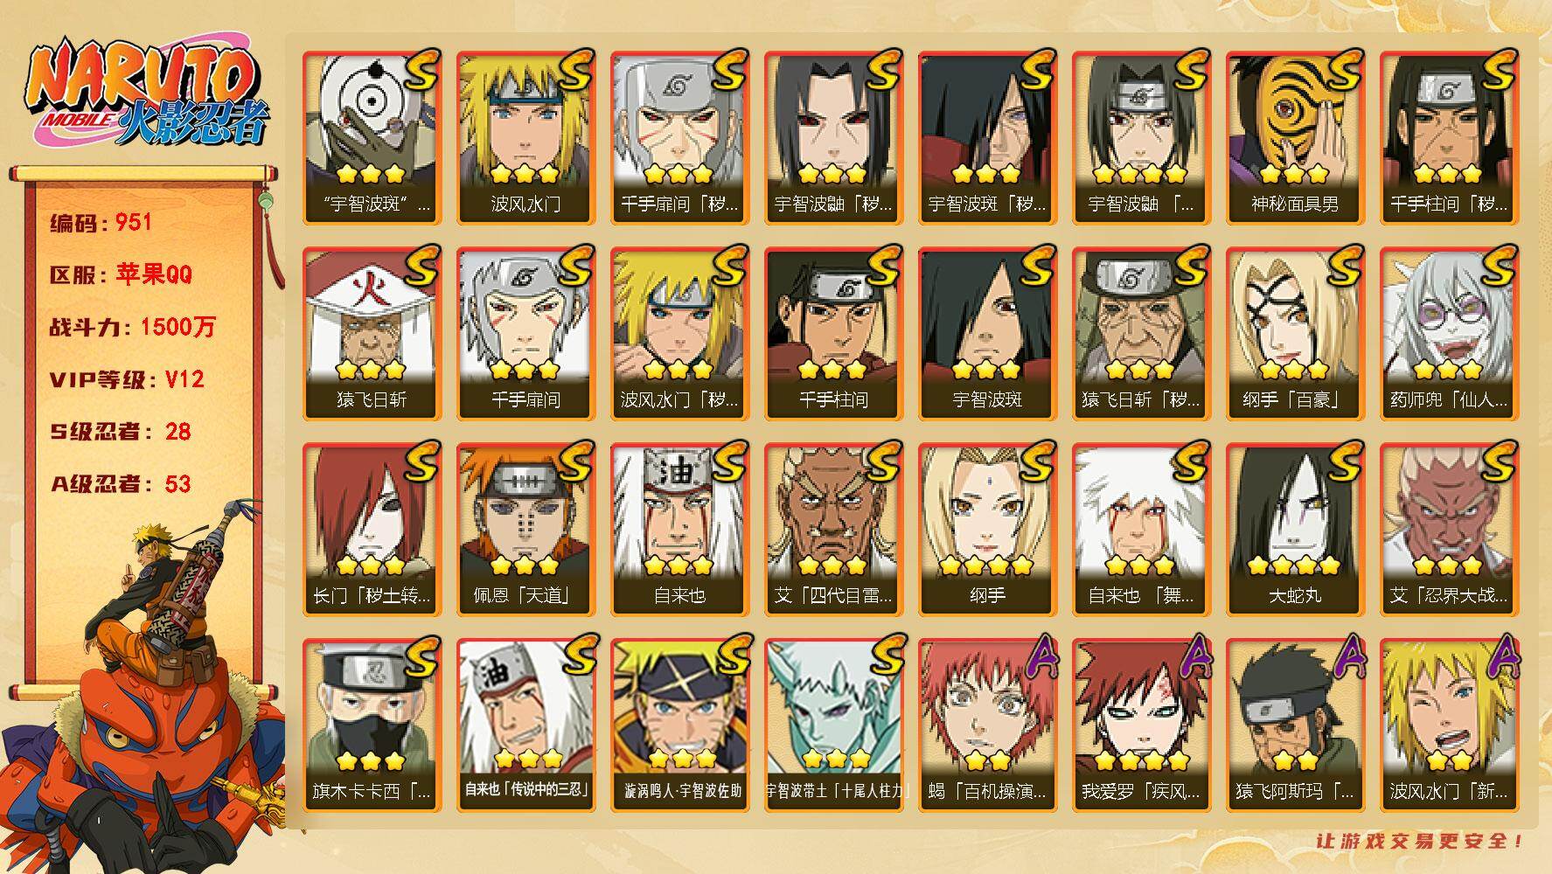1552x874 pixels.
Task: Select the 我爱罗「疾风」 A-rank card
Action: pos(1141,725)
